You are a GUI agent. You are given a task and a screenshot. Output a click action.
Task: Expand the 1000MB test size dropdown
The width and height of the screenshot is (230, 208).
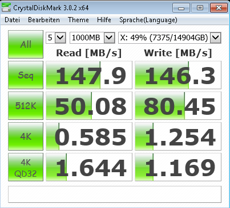click(x=92, y=38)
